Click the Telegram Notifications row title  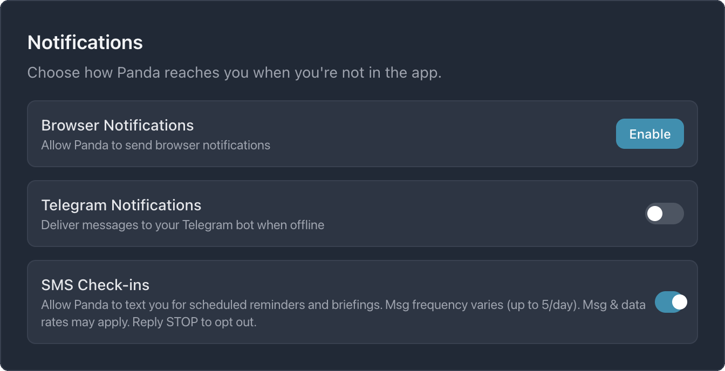(121, 205)
